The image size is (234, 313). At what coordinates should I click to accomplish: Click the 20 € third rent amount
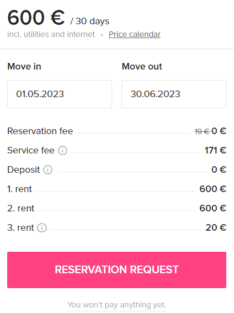coord(216,227)
